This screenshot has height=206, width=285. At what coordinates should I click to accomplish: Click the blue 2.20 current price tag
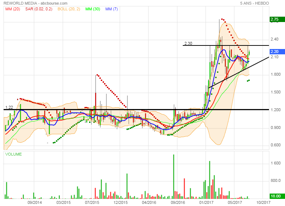coord(277,51)
